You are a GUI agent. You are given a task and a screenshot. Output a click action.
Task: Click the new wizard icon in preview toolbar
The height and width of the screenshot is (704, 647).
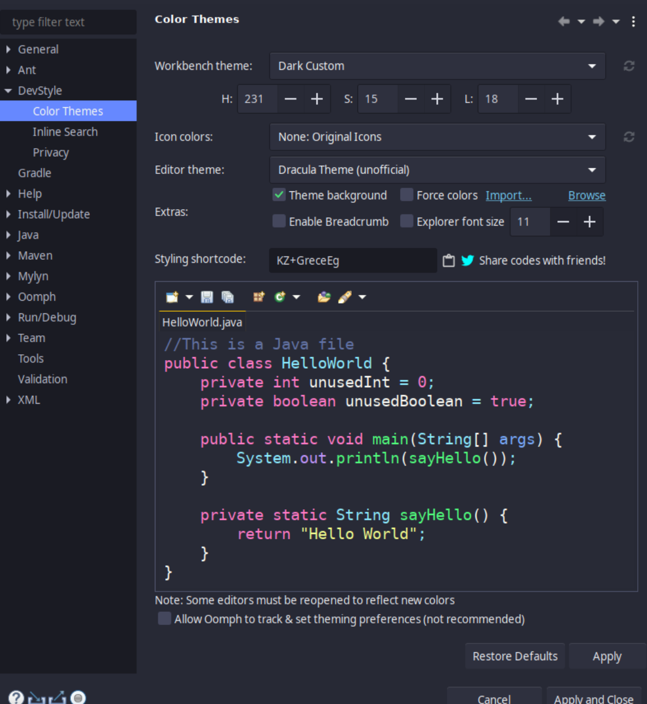tap(172, 297)
